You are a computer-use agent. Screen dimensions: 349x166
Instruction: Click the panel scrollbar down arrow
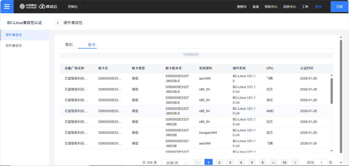coord(341,162)
